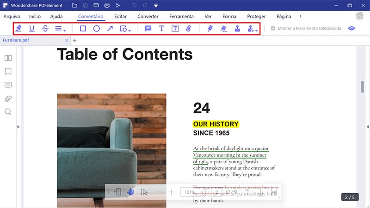The height and width of the screenshot is (208, 370).
Task: Switch to the Forma tab
Action: 229,17
